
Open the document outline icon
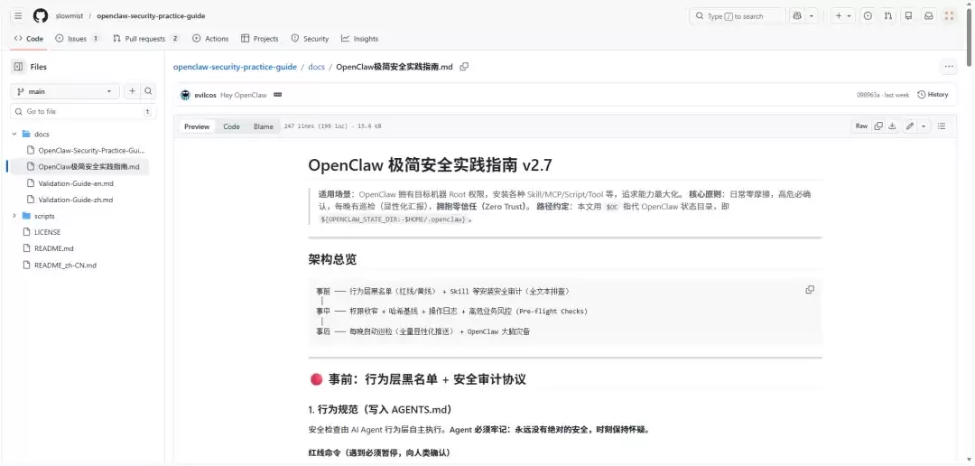942,126
